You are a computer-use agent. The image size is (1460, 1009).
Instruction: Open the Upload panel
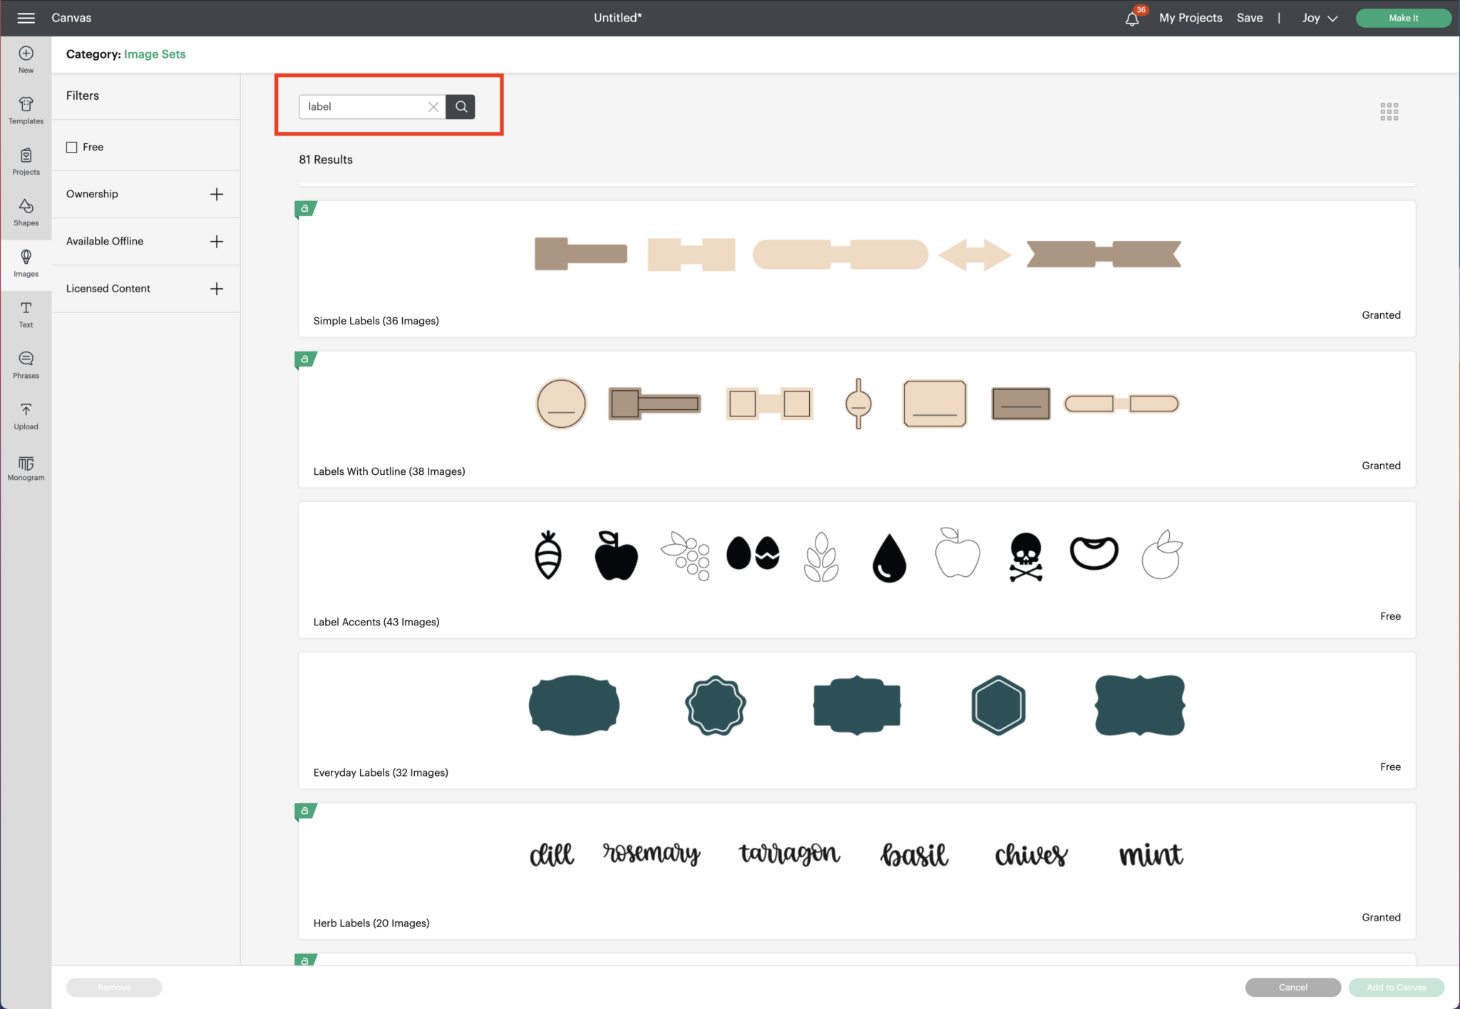coord(26,416)
